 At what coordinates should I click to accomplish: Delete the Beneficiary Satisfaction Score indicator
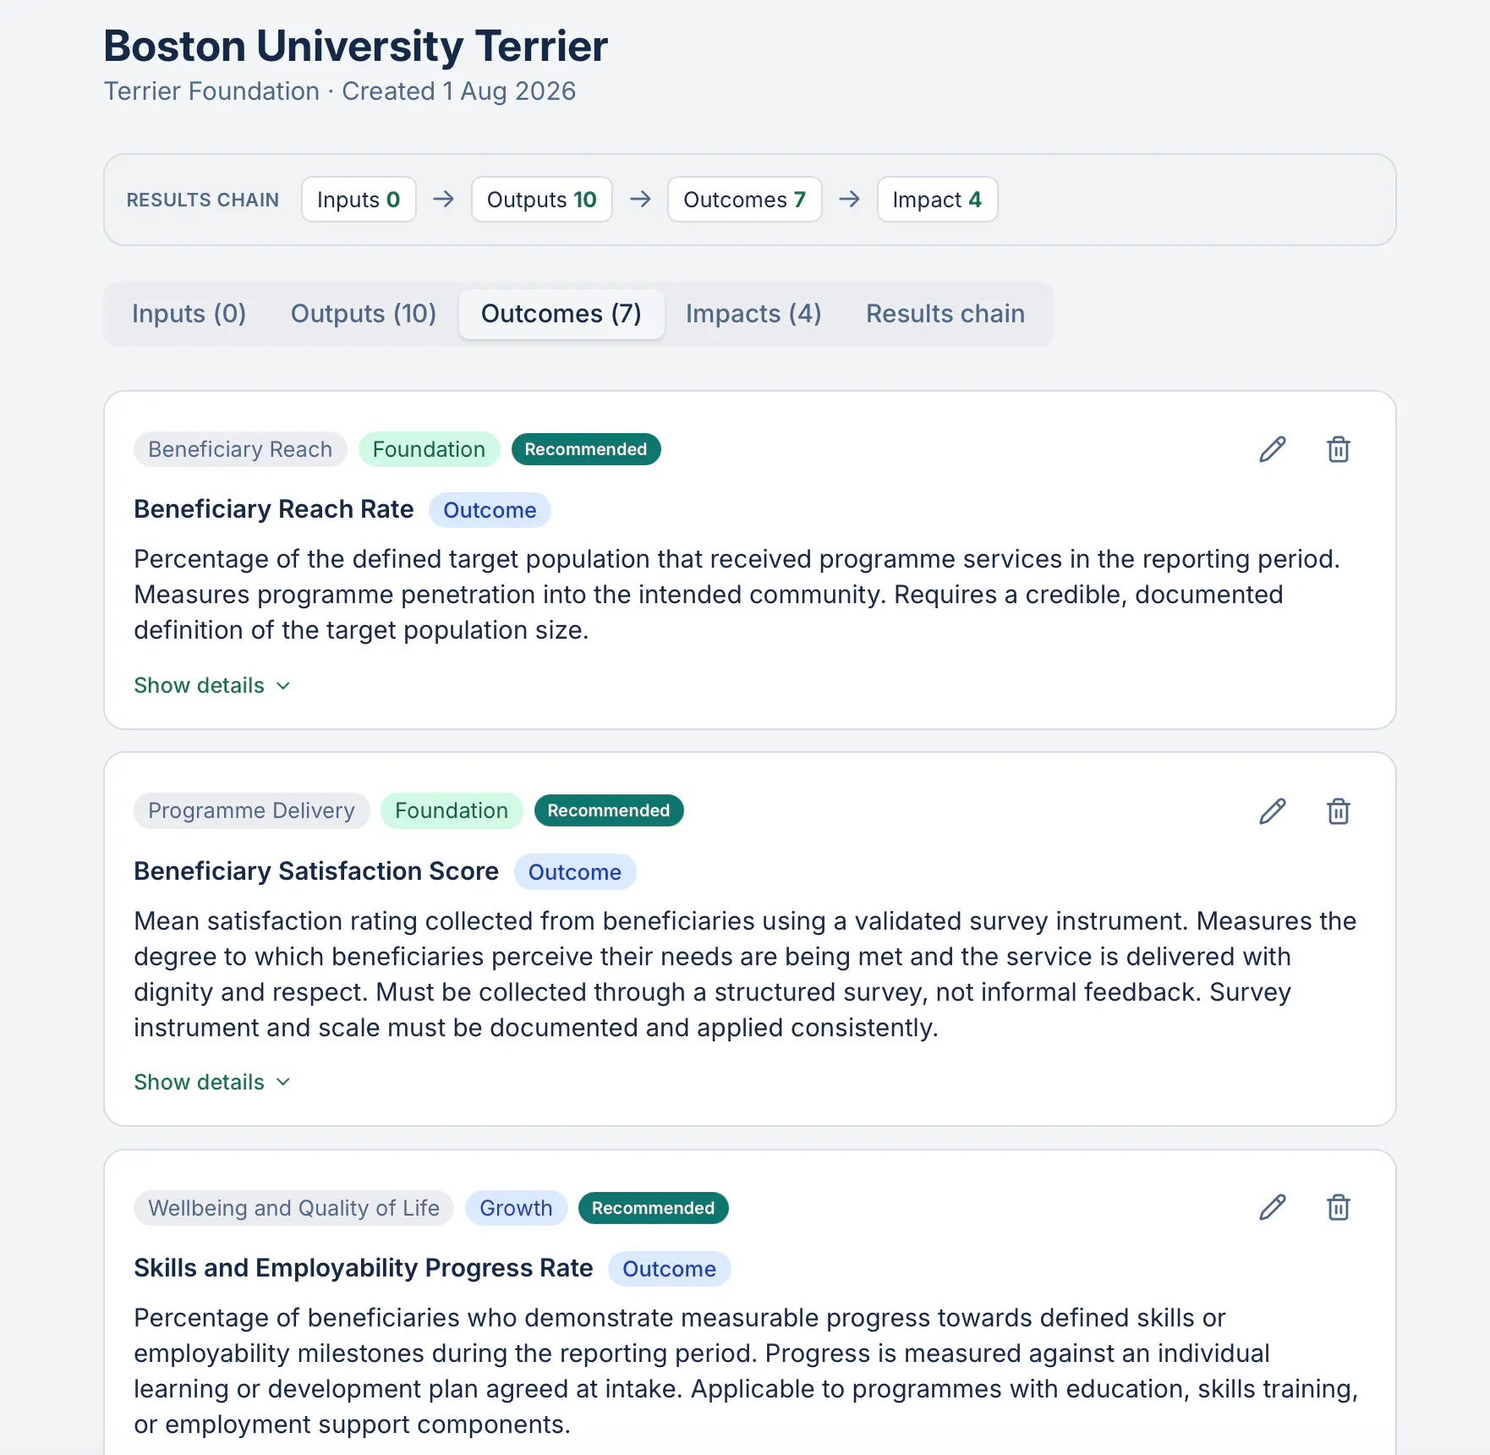[x=1338, y=811]
